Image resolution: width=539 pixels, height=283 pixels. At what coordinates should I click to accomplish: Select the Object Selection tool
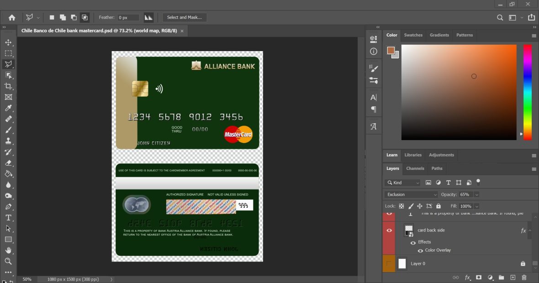[8, 75]
